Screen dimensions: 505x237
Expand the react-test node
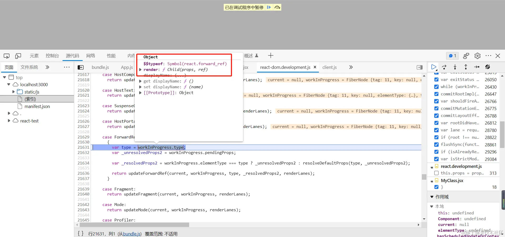pos(9,121)
